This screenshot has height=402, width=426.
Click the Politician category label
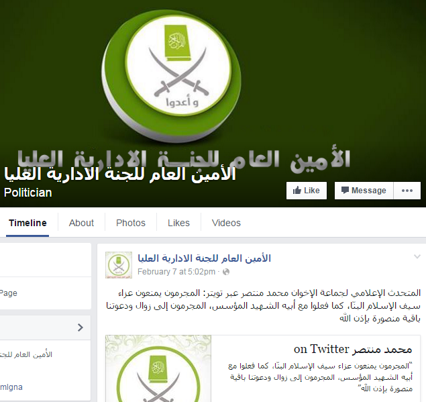(x=28, y=193)
